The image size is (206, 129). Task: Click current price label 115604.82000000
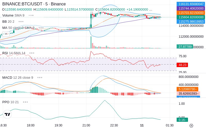[191, 17]
